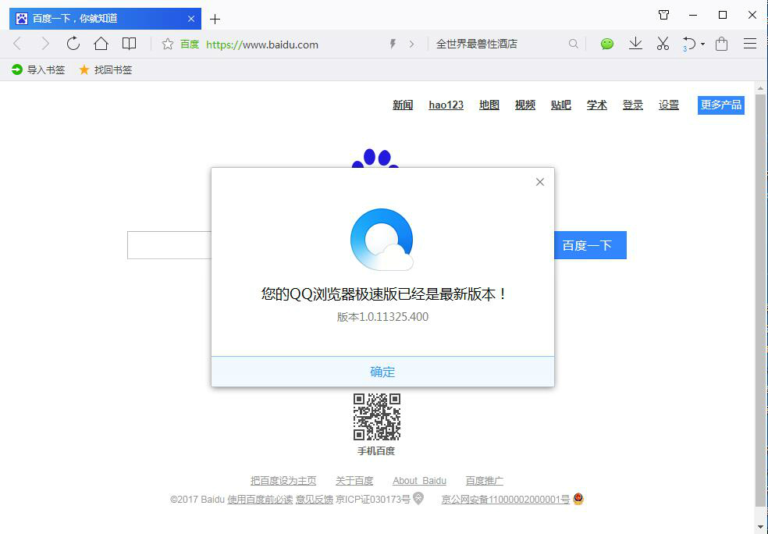Bookmark this page with the star icon
The height and width of the screenshot is (534, 768).
(x=168, y=44)
